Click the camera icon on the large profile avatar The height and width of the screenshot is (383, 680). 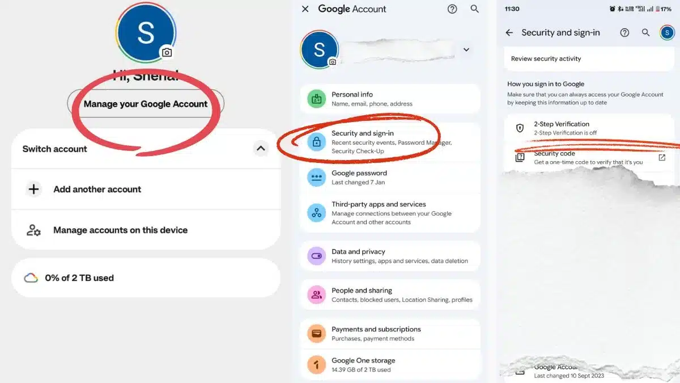[167, 52]
